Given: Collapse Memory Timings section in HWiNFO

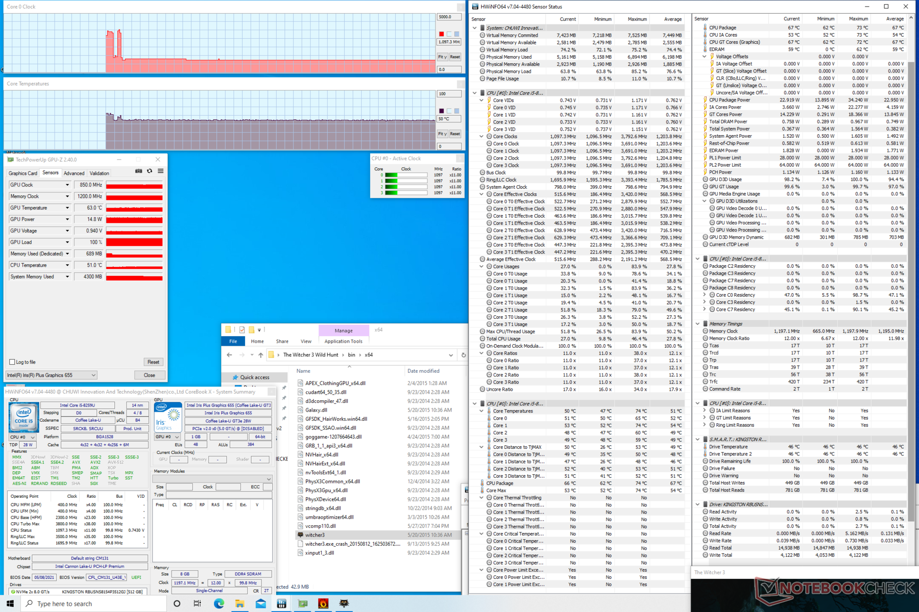Looking at the screenshot, I should click(x=697, y=324).
